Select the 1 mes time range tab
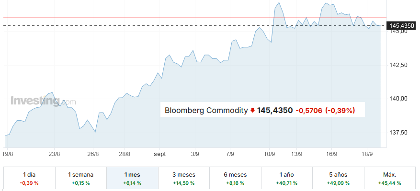Image resolution: width=420 pixels, height=191 pixels. [132, 179]
